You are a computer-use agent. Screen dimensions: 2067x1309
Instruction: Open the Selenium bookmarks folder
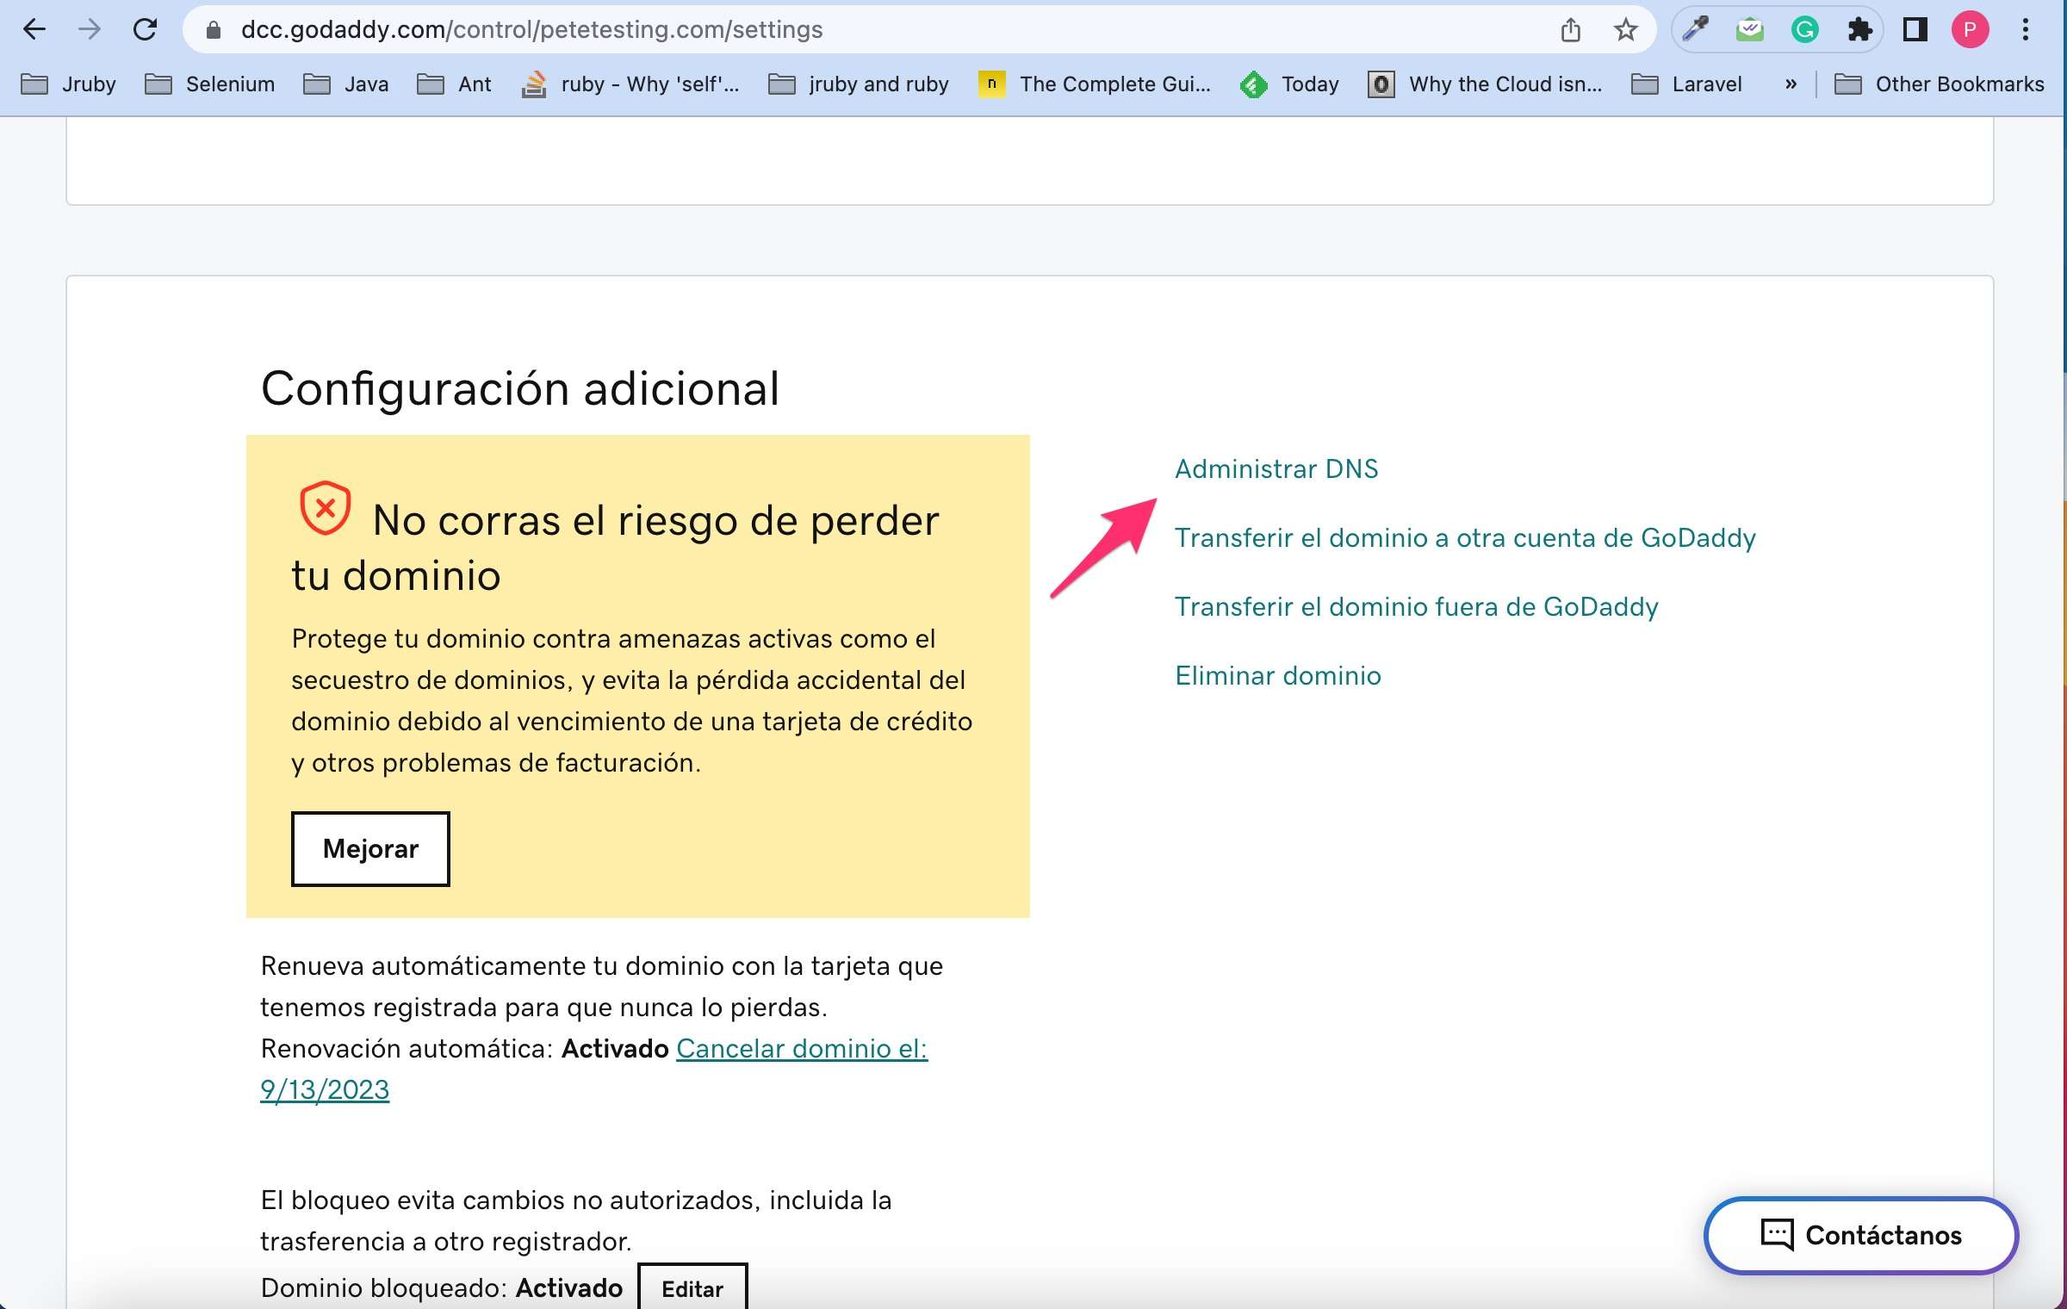pyautogui.click(x=209, y=84)
